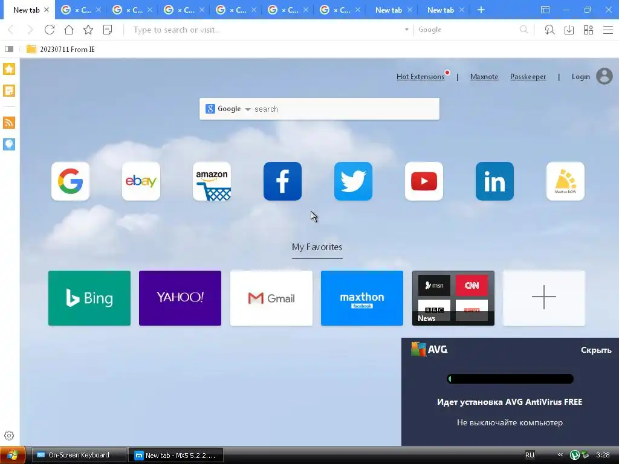Open the YouTube quick access tile
The width and height of the screenshot is (619, 464).
(424, 181)
